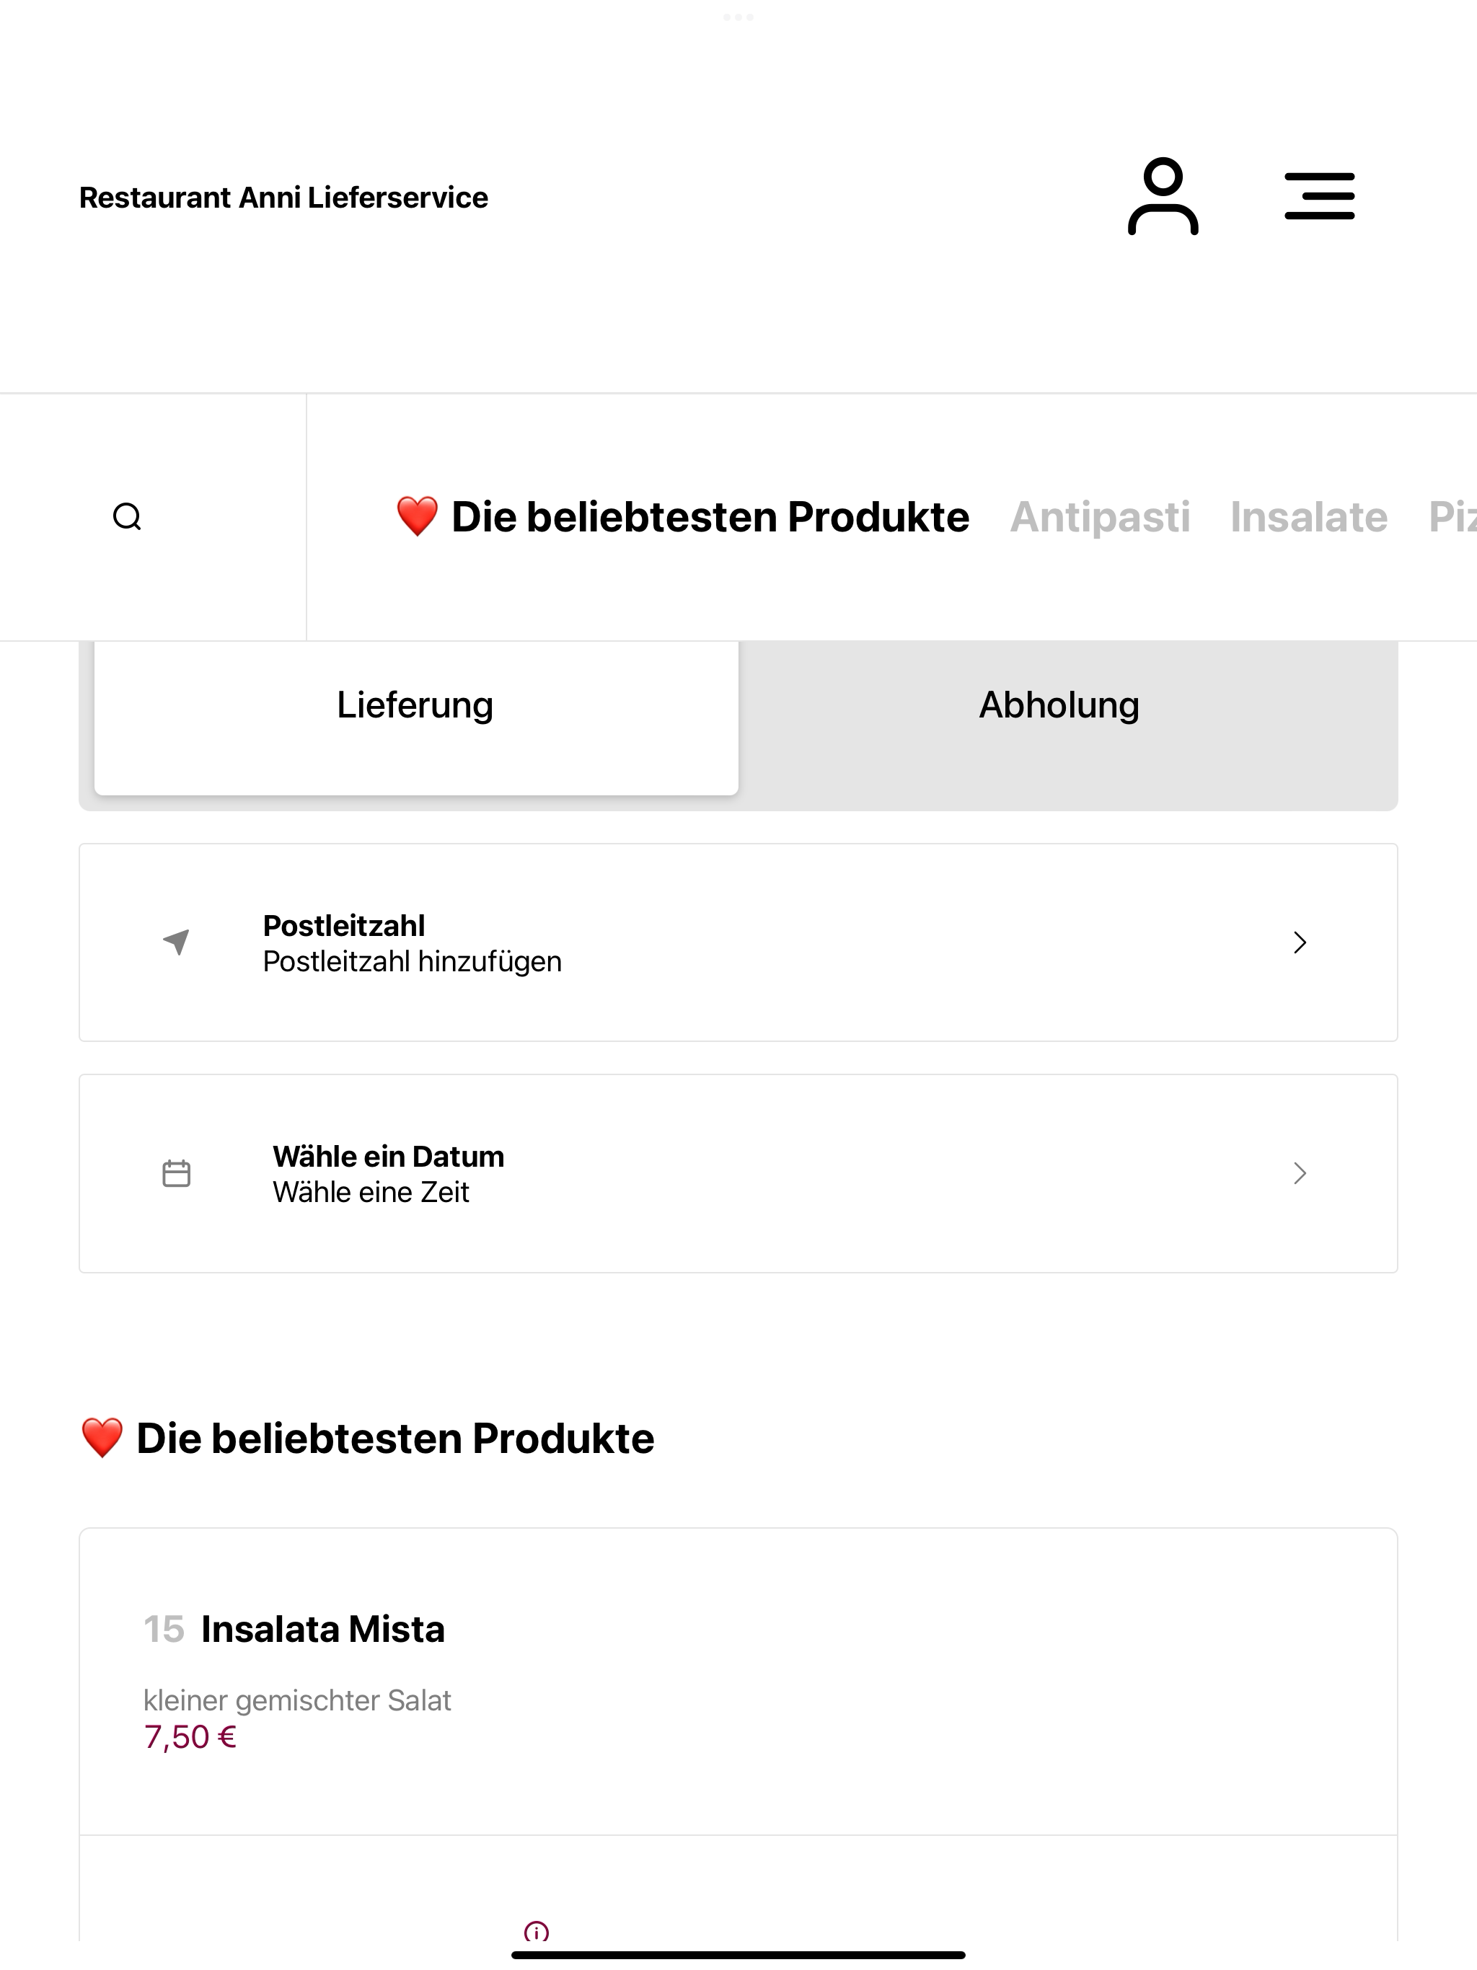Open Postleitzahl hinzufügen entry
The width and height of the screenshot is (1477, 1970).
pyautogui.click(x=738, y=942)
